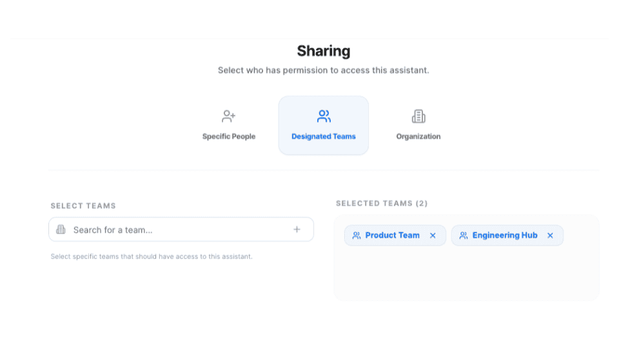Image resolution: width=619 pixels, height=348 pixels.
Task: Click the Product Team chip name
Action: [392, 236]
